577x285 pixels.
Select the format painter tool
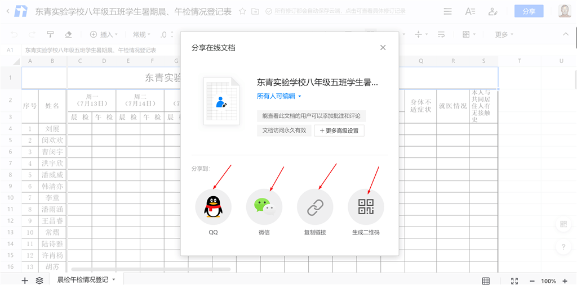coord(50,34)
